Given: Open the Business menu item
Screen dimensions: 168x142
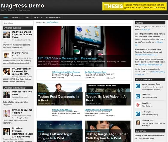Looking at the screenshot, I should [16, 17].
